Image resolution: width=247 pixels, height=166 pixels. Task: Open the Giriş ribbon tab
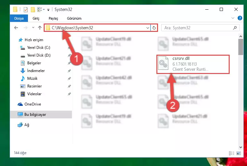36,18
